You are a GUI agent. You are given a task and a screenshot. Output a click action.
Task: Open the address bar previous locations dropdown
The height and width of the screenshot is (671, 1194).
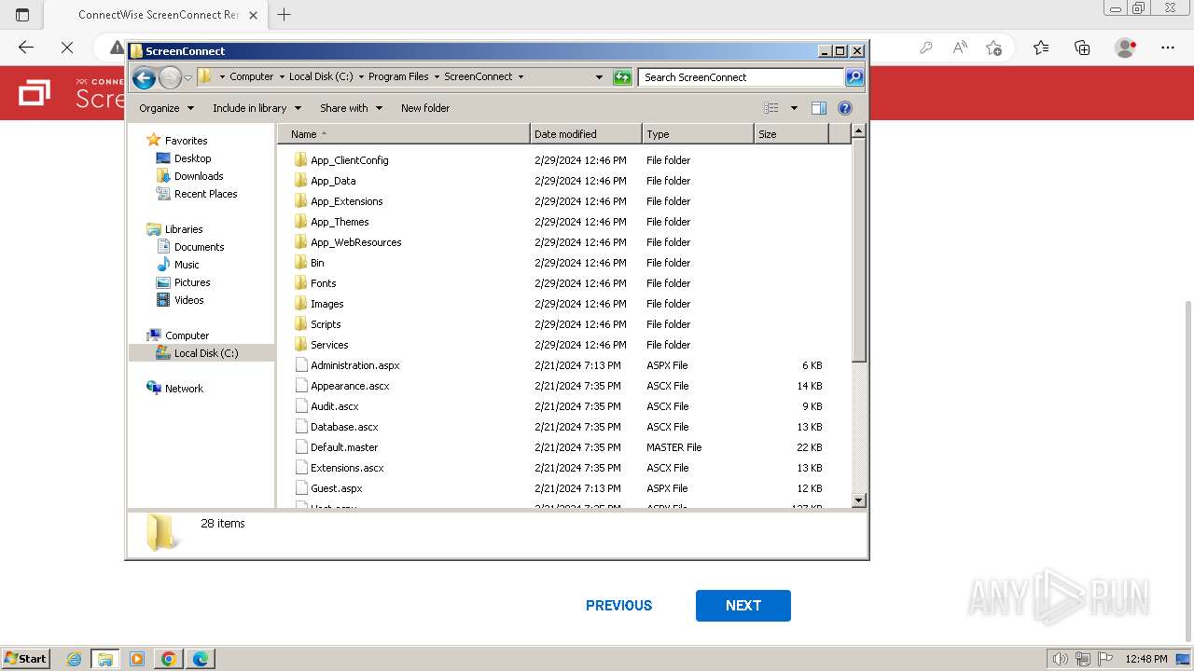[599, 77]
